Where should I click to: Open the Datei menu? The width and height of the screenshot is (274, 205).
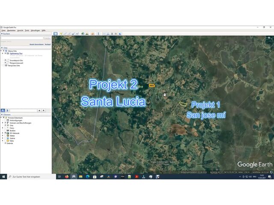(x=3, y=30)
